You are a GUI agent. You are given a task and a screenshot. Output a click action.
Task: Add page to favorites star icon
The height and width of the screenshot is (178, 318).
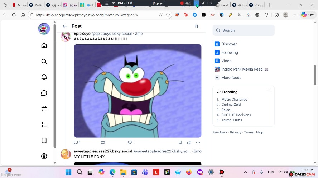[x=168, y=15]
